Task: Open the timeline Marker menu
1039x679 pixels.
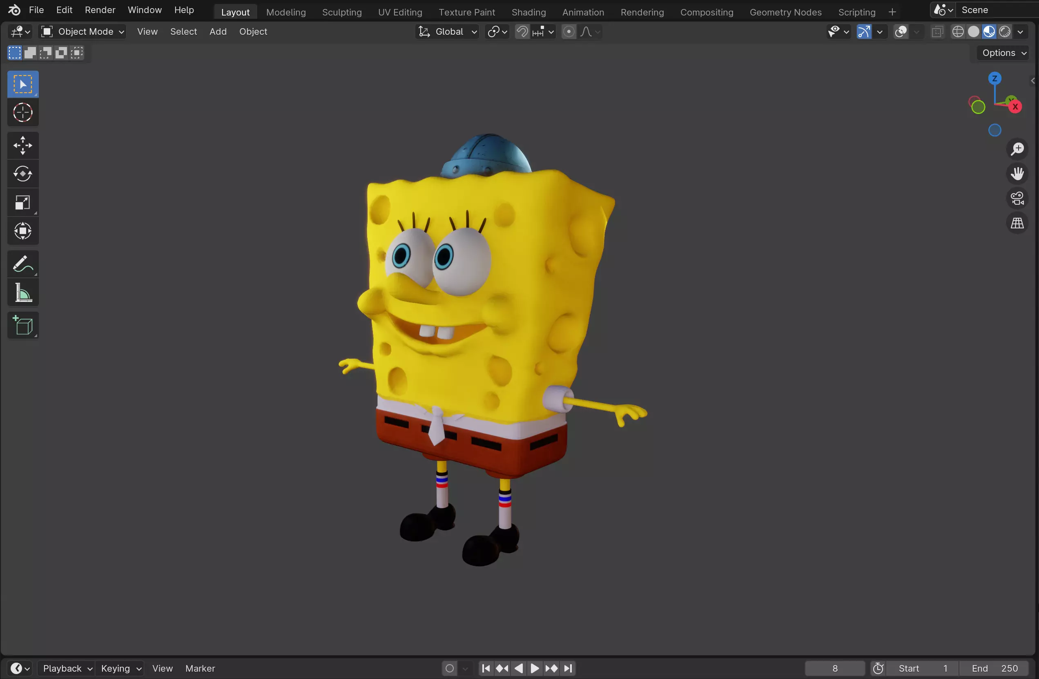Action: click(x=200, y=668)
